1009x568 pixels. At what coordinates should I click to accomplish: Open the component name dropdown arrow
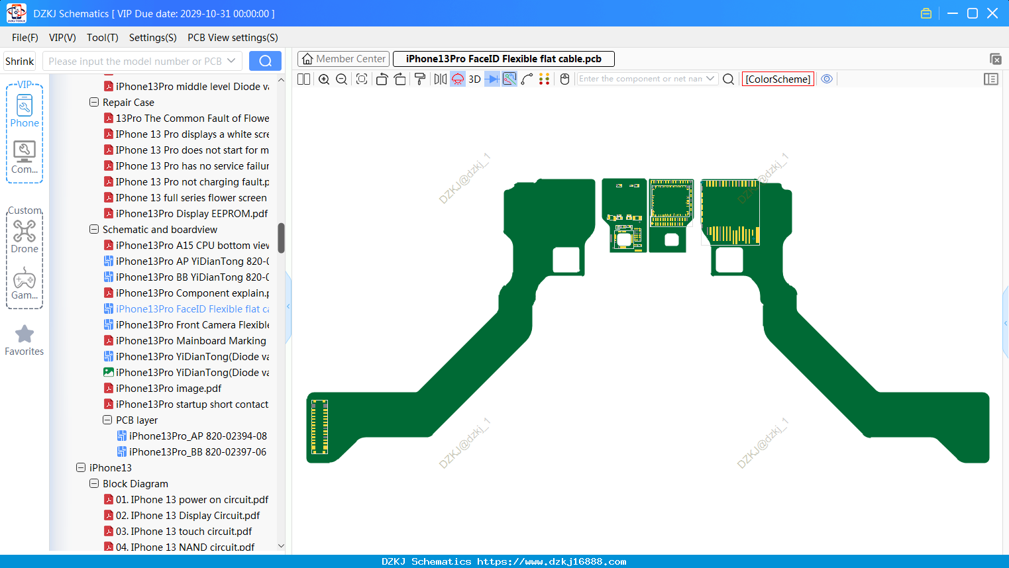[711, 78]
